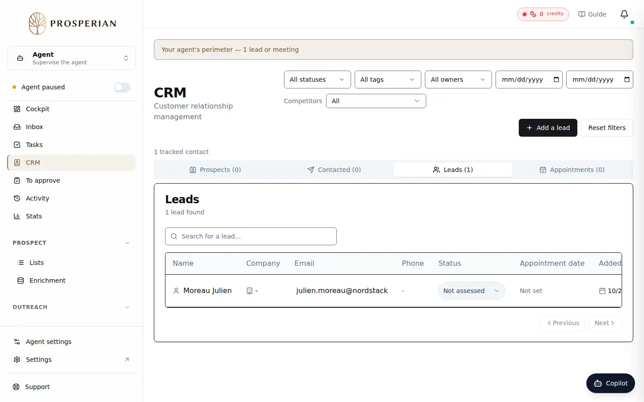Screen dimensions: 644x402
Task: Click the Previous pagination button
Action: click(563, 323)
